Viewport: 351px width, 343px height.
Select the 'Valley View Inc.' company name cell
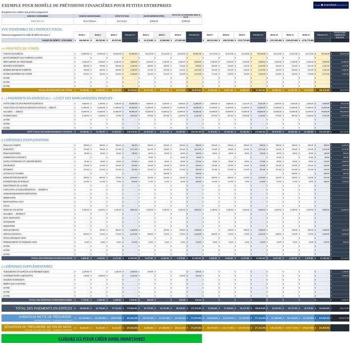tap(38, 21)
